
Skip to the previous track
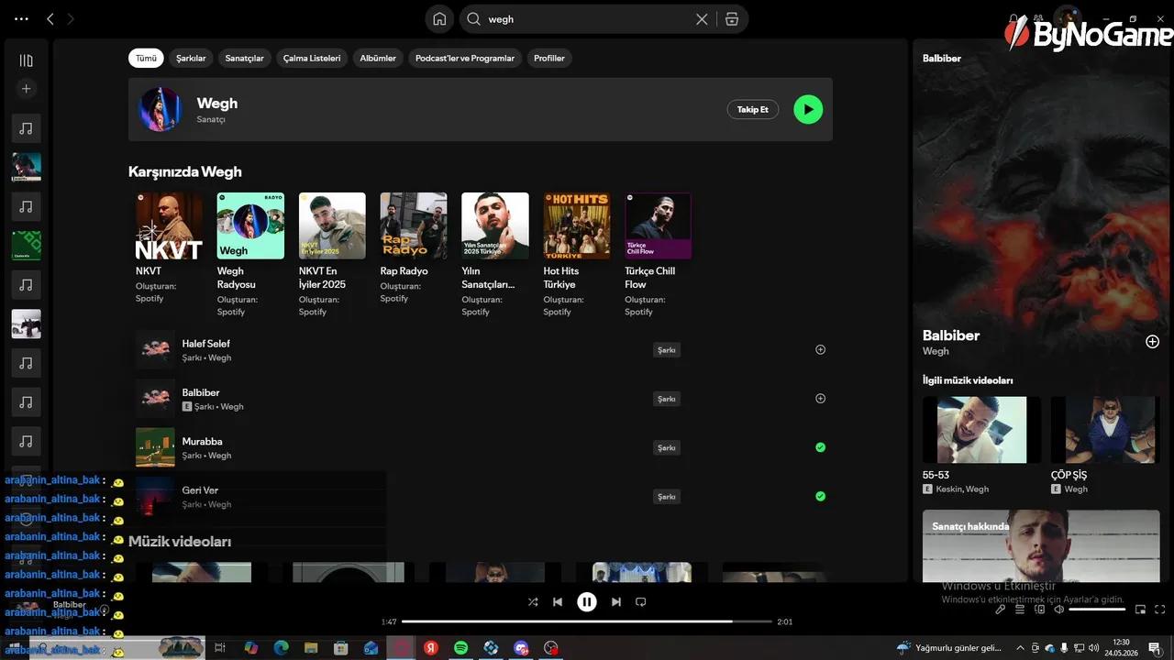(x=558, y=602)
